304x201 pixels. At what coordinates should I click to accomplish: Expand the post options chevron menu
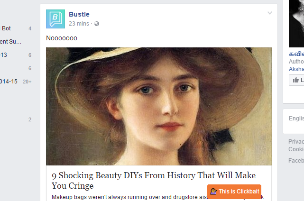[270, 13]
